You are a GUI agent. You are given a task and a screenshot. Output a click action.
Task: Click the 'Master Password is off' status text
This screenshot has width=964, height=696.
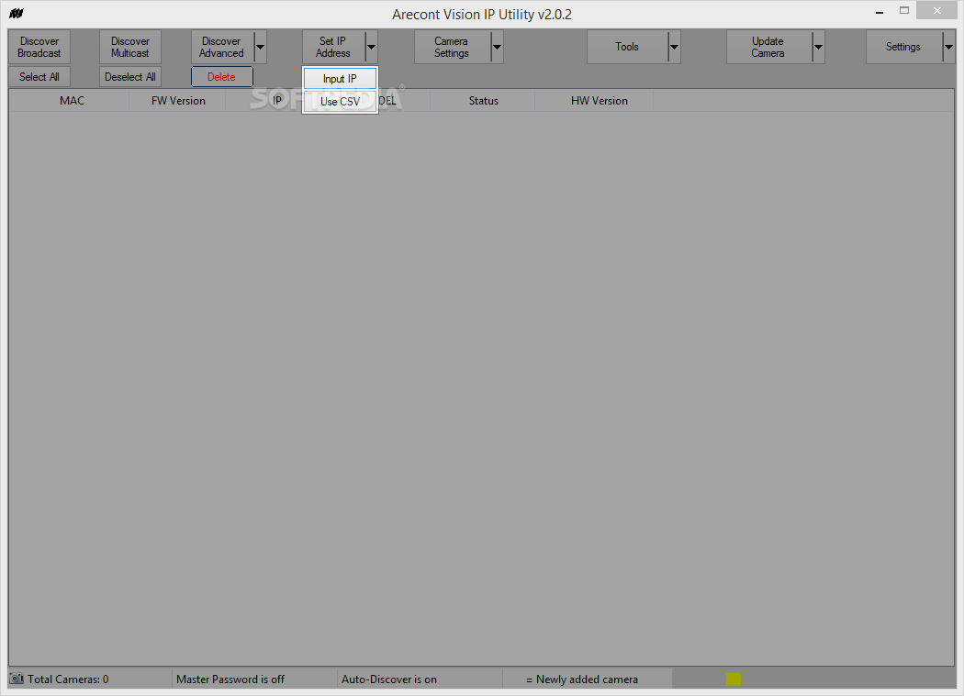tap(230, 679)
